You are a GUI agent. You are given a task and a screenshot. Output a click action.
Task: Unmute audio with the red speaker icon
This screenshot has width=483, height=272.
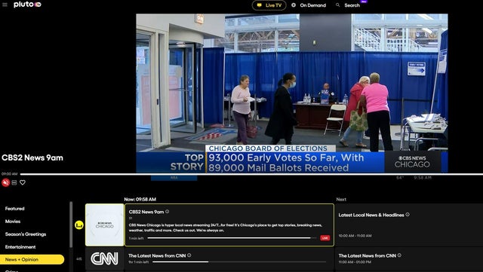pos(5,182)
